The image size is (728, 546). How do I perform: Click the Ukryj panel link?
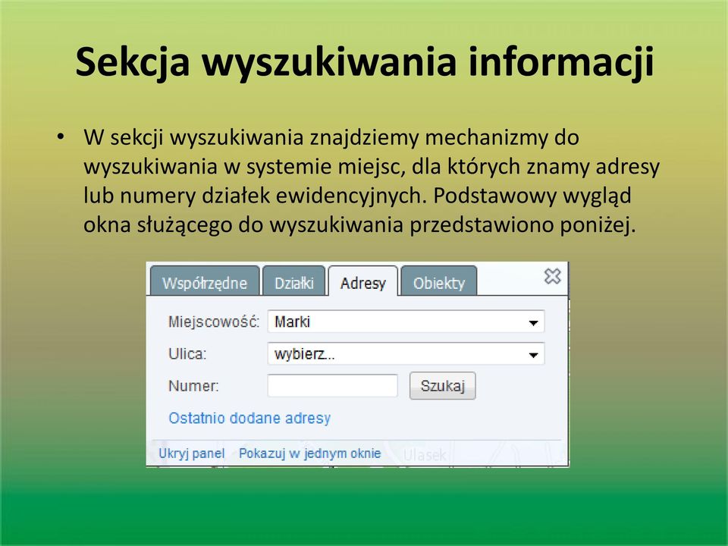tap(191, 453)
